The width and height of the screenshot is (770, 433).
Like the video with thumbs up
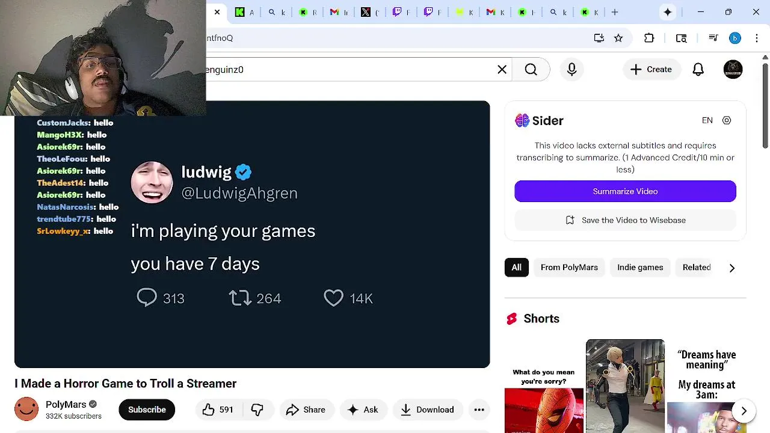coord(217,410)
